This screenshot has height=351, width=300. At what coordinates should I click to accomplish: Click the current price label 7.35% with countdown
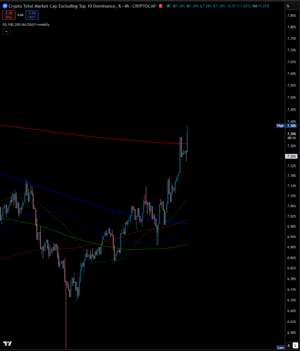pyautogui.click(x=292, y=136)
